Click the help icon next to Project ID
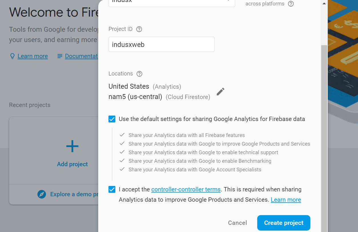This screenshot has height=232, width=358. tap(139, 29)
